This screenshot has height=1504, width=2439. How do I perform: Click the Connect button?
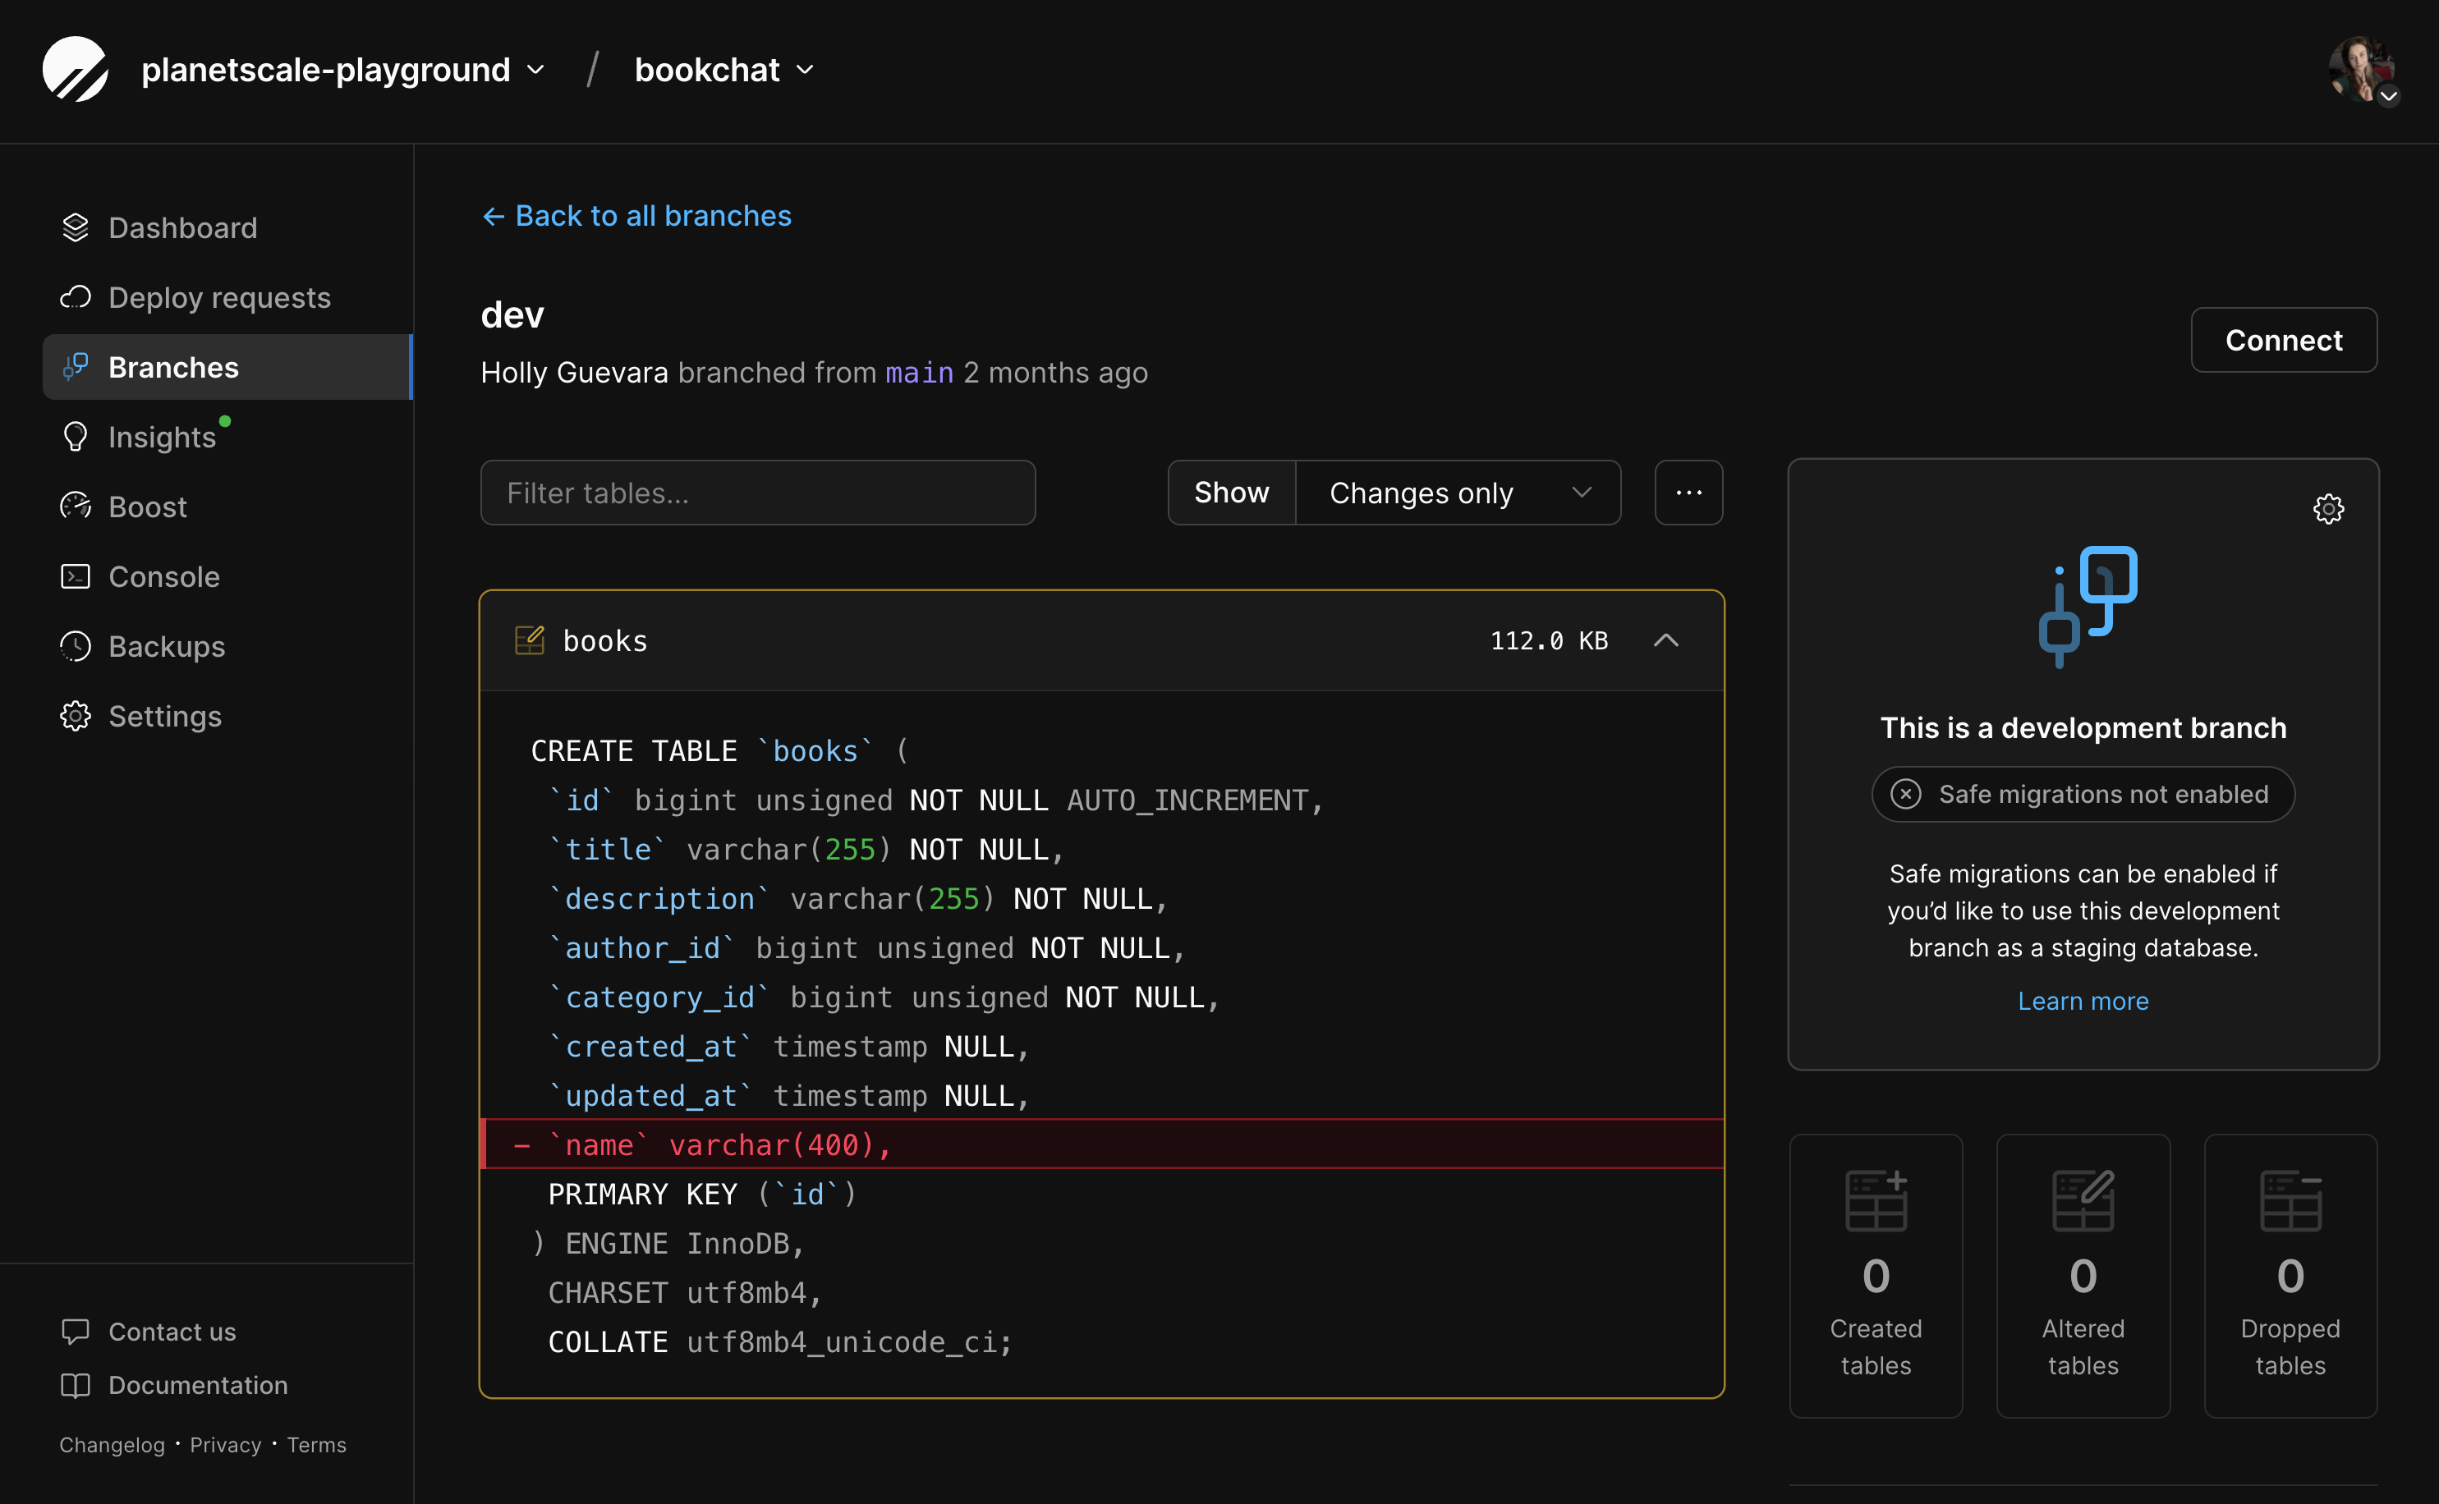(2284, 339)
